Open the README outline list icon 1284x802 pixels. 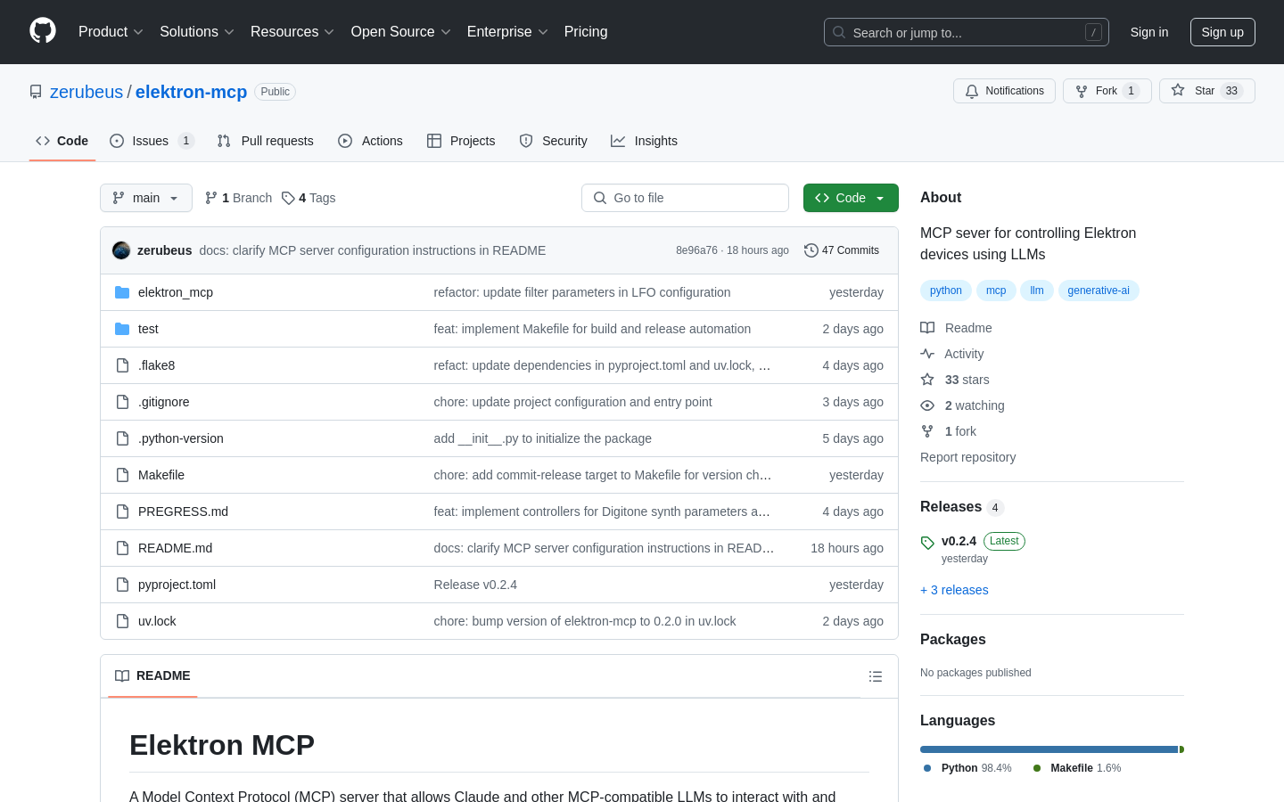click(x=876, y=676)
